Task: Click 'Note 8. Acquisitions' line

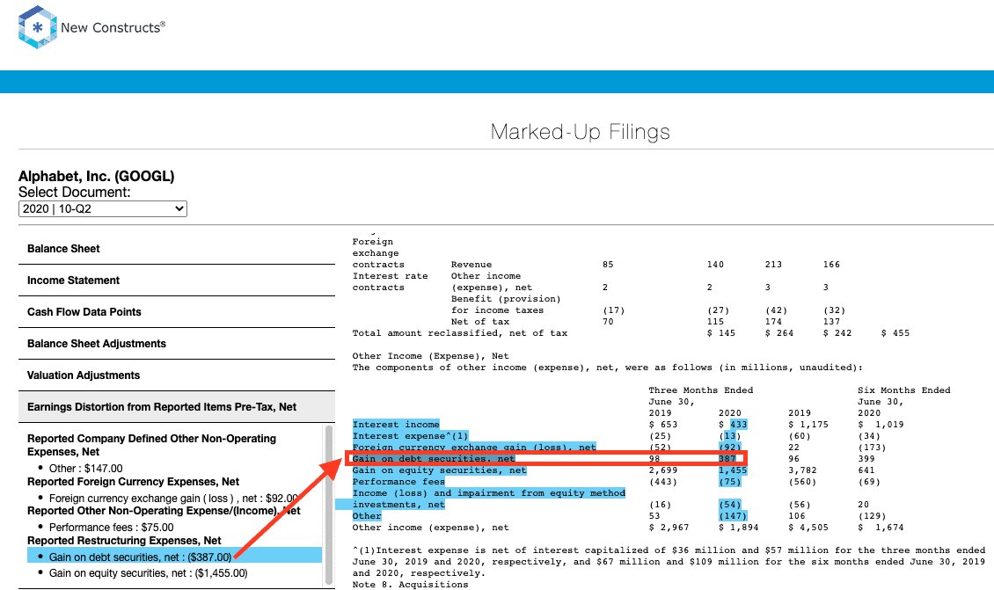Action: pos(410,585)
